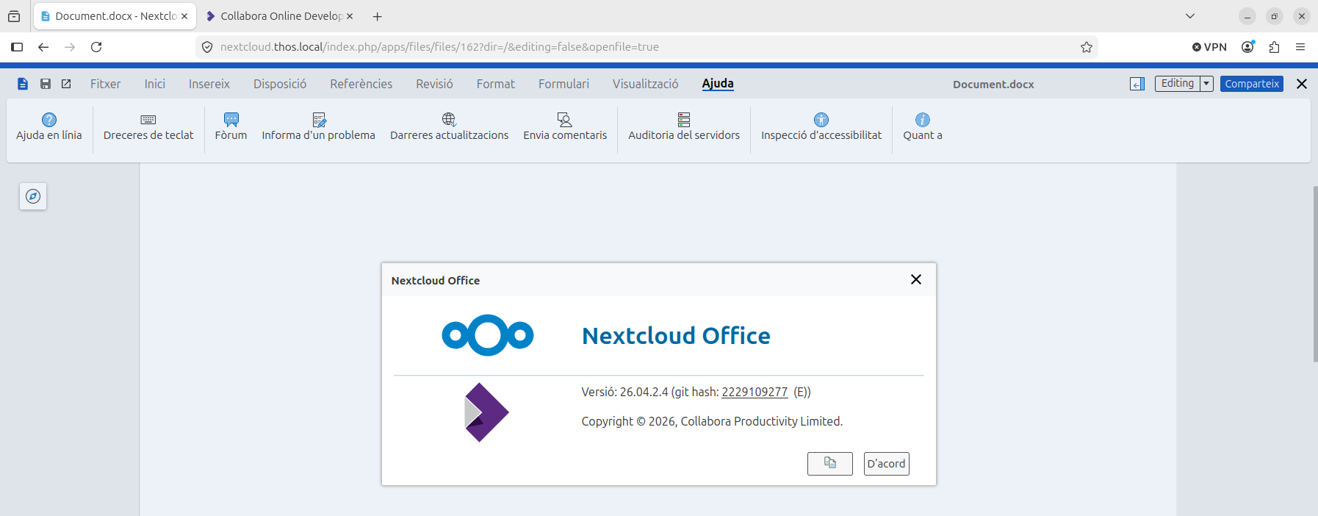Open the Format tab
Image resolution: width=1318 pixels, height=516 pixels.
point(496,84)
